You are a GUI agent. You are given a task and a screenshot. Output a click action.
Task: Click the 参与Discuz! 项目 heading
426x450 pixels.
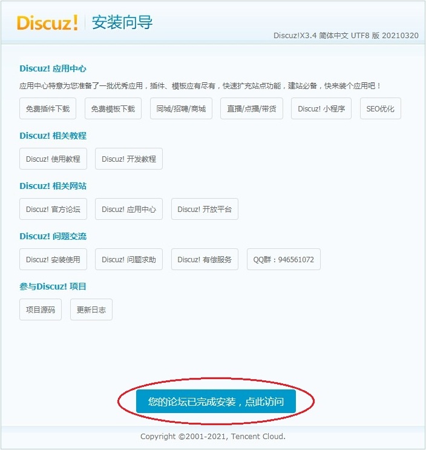(x=53, y=286)
